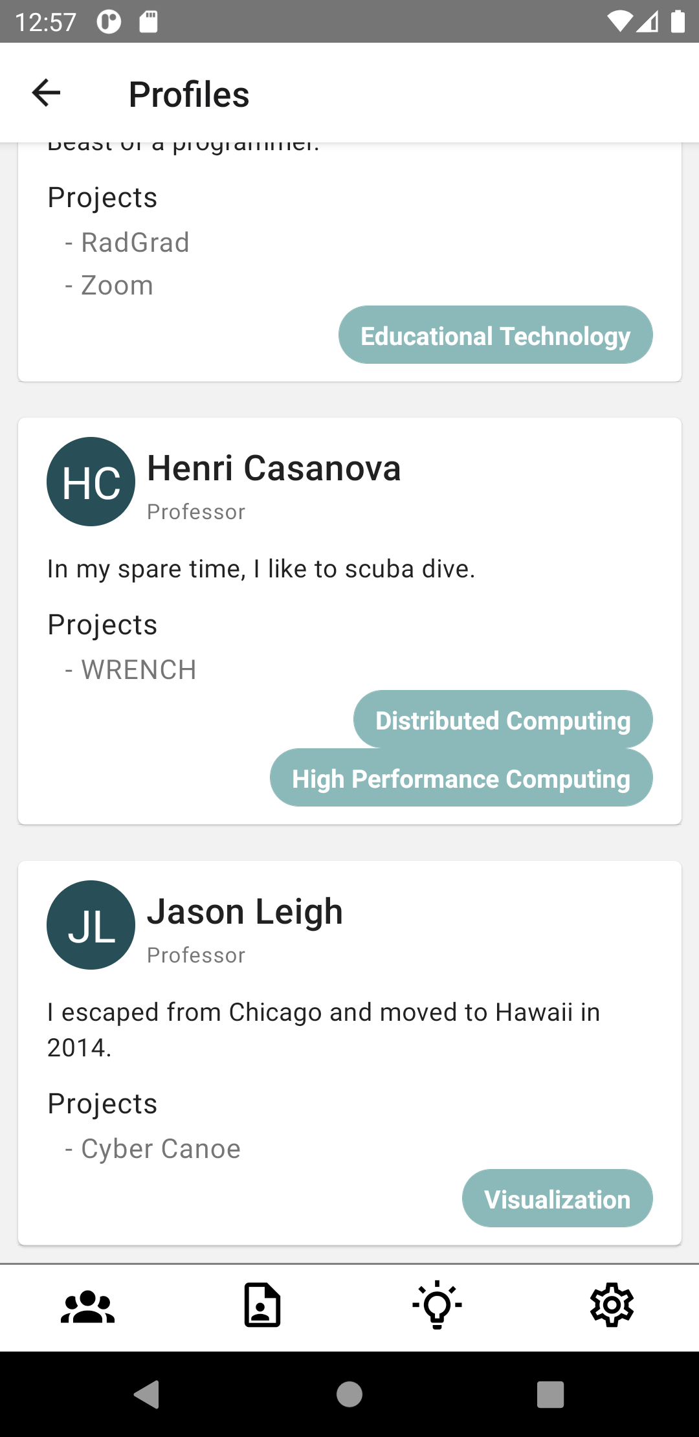This screenshot has width=699, height=1437.
Task: Tap the HC avatar circle
Action: tap(91, 482)
